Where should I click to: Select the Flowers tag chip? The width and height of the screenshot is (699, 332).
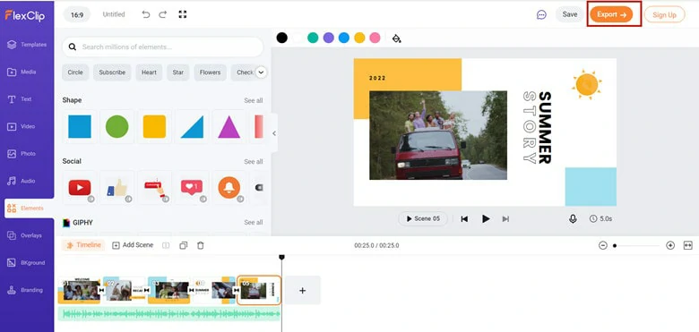[x=210, y=72]
